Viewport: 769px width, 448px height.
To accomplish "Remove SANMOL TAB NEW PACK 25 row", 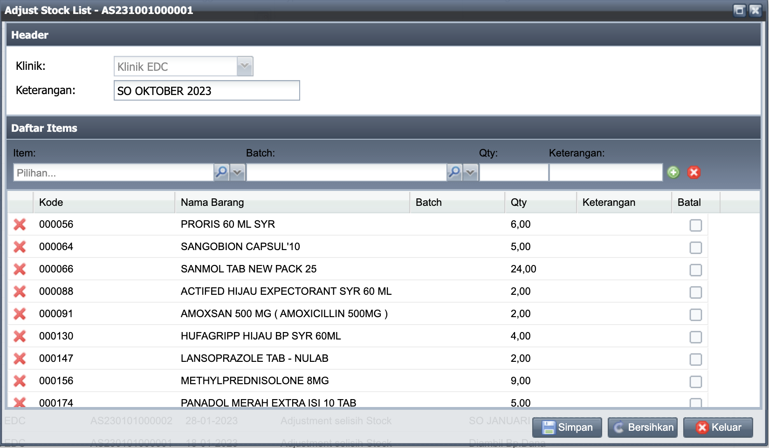I will tap(20, 269).
